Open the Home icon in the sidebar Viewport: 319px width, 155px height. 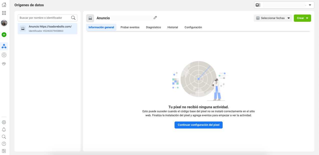4,5
